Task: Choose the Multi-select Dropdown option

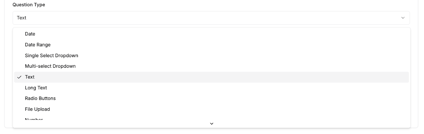Action: point(50,66)
